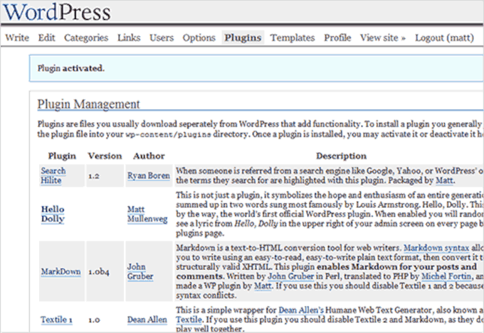Click the Plugin Management heading
This screenshot has height=333, width=484.
[x=88, y=104]
